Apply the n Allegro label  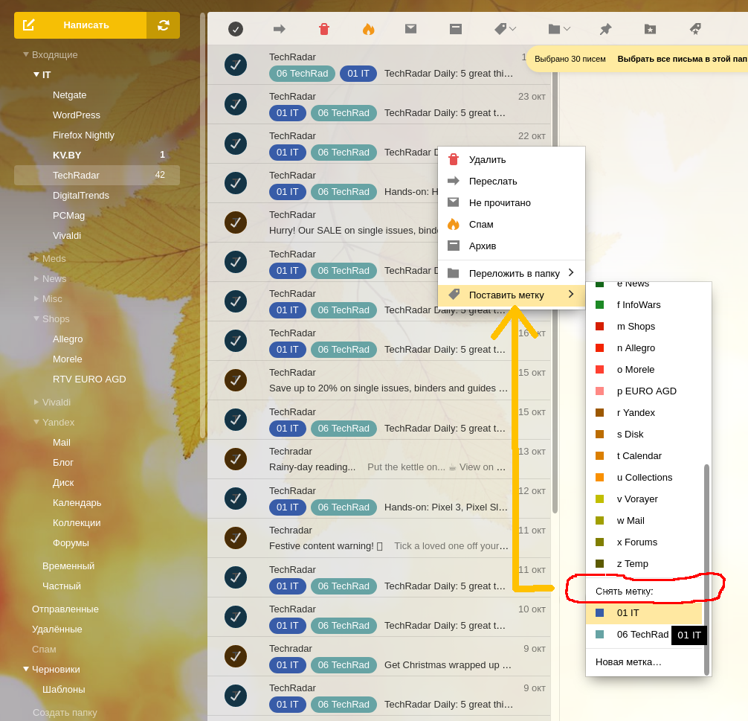tap(645, 347)
